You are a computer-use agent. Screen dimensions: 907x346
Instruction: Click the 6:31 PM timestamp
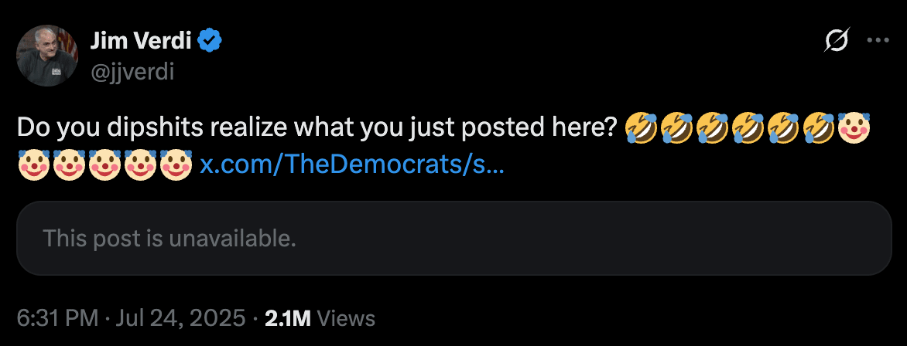click(x=58, y=318)
